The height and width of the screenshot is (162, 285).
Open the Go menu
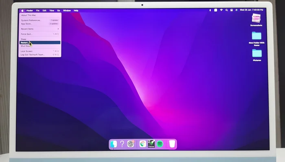click(59, 11)
